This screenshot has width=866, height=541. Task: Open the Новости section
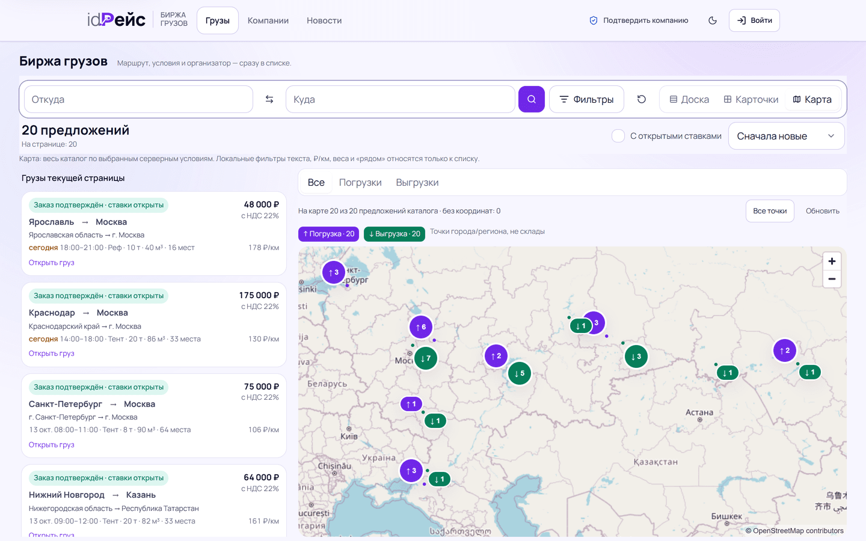(324, 20)
